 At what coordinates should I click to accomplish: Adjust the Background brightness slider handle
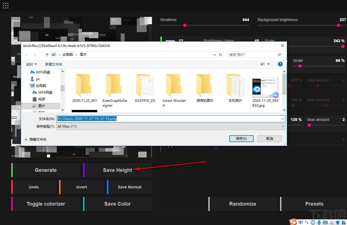click(x=339, y=25)
